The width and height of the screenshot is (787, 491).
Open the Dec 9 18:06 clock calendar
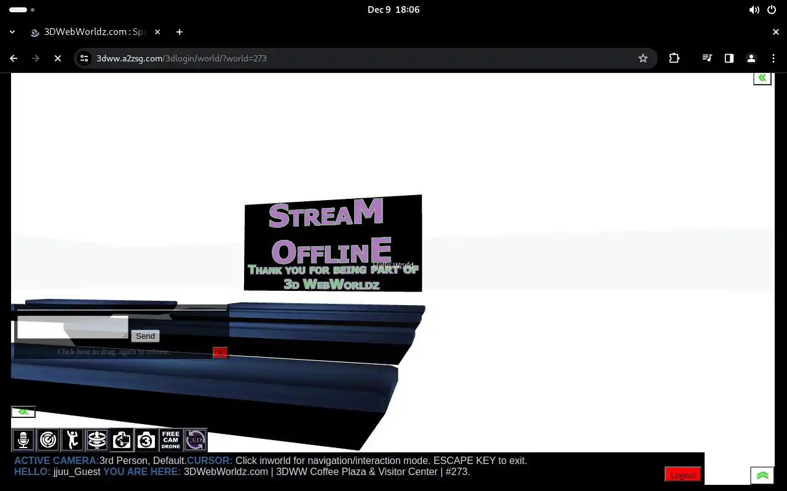tap(393, 10)
